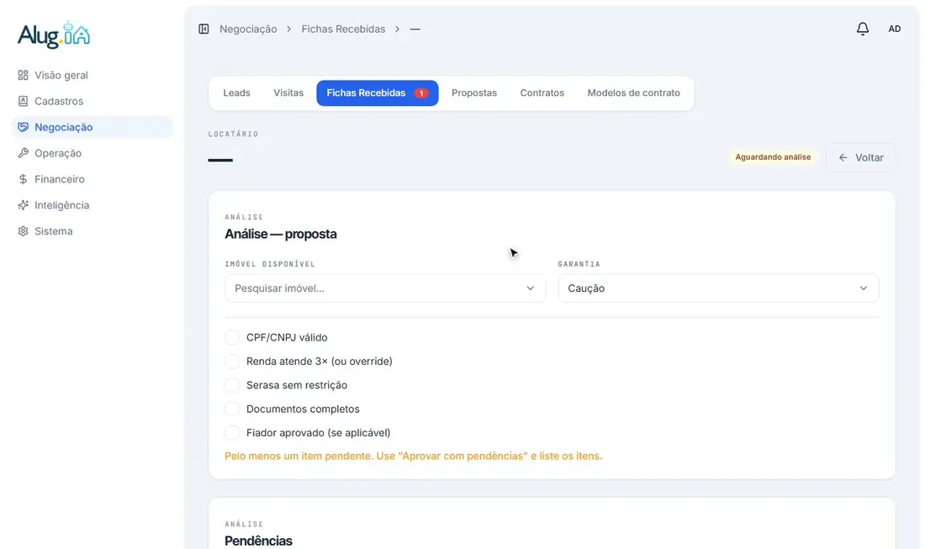Image resolution: width=925 pixels, height=549 pixels.
Task: Open the Modelos de contrato tab
Action: pyautogui.click(x=633, y=92)
